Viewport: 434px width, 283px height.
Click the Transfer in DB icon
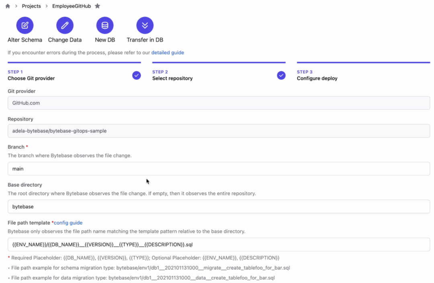click(x=145, y=25)
